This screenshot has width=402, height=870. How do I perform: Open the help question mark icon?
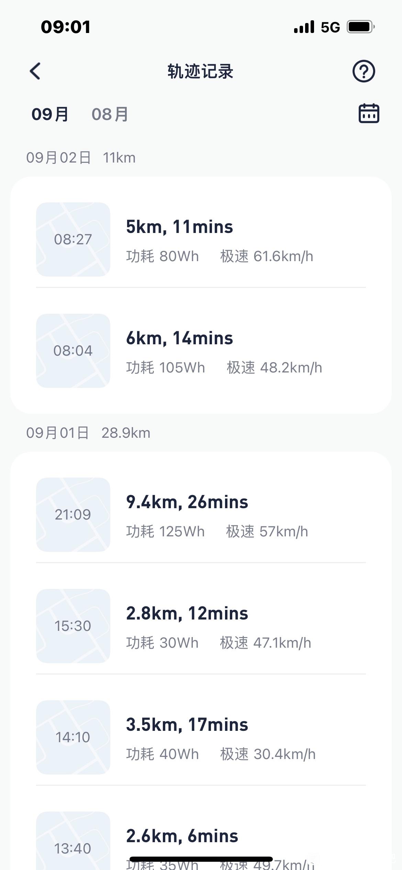coord(364,71)
